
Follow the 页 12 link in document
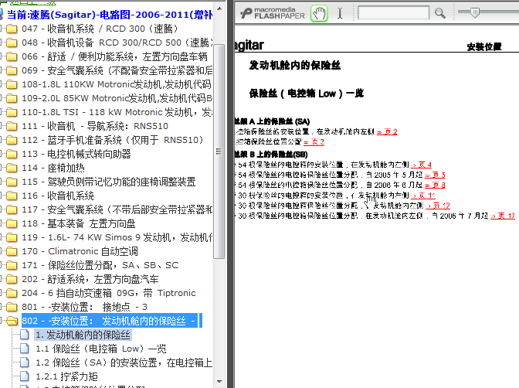click(438, 206)
